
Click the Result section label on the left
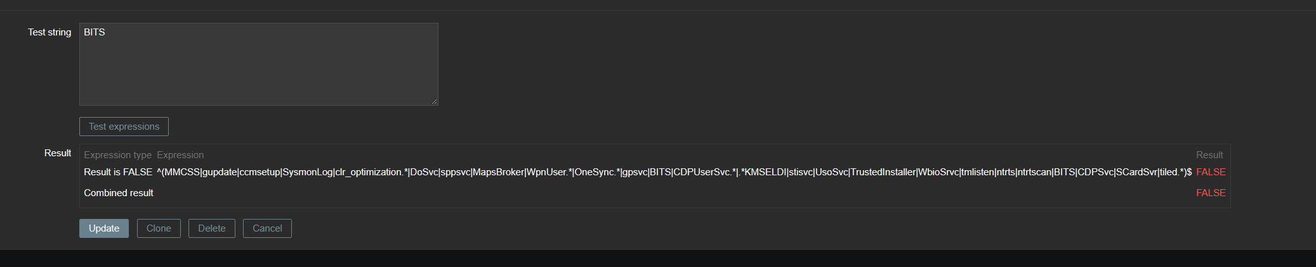tap(58, 153)
